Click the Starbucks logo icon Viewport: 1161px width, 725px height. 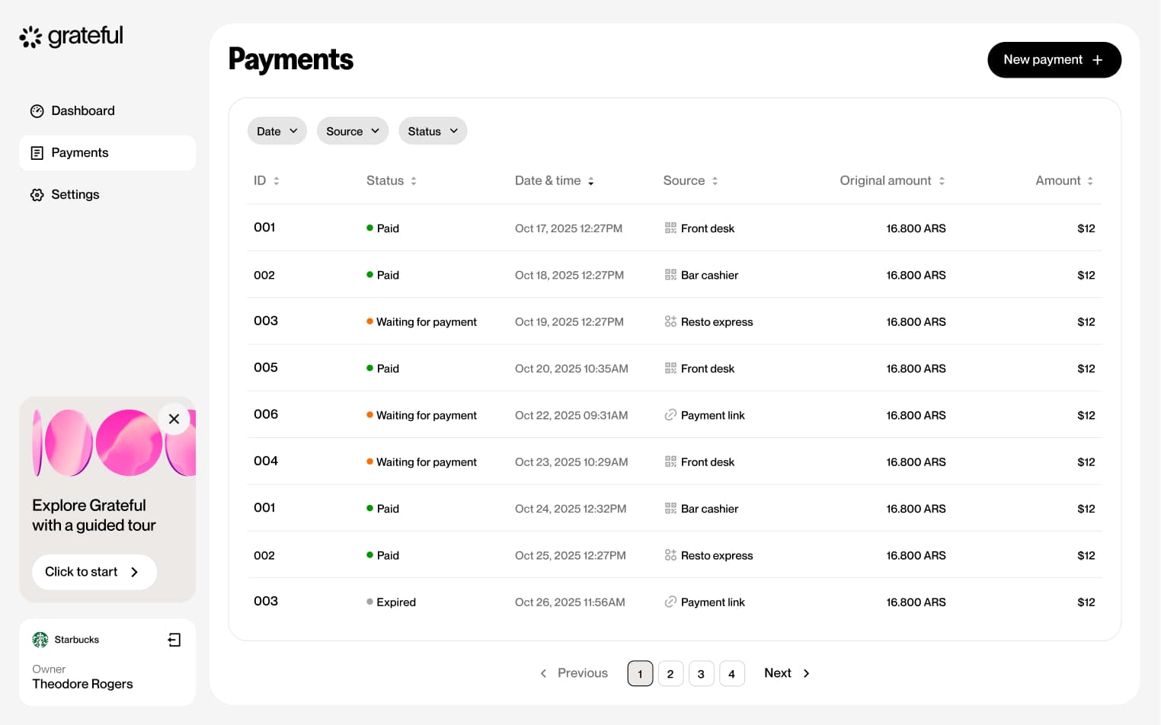(40, 640)
